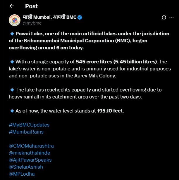The image size is (179, 180).
Task: Open the BMC profile avatar
Action: point(14,20)
